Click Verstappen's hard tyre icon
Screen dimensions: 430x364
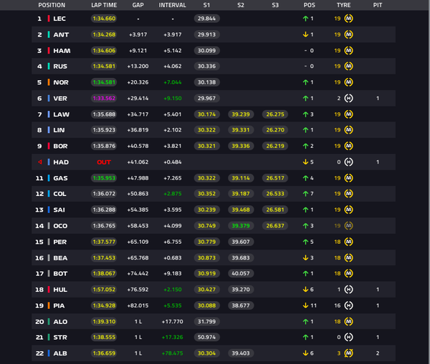[x=348, y=98]
